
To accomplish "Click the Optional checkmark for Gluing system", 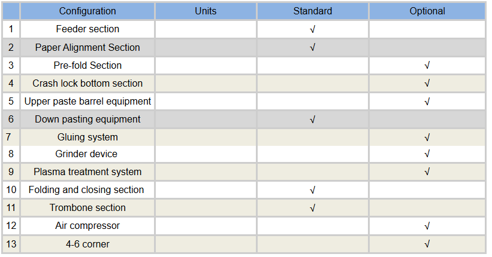I will [x=427, y=137].
